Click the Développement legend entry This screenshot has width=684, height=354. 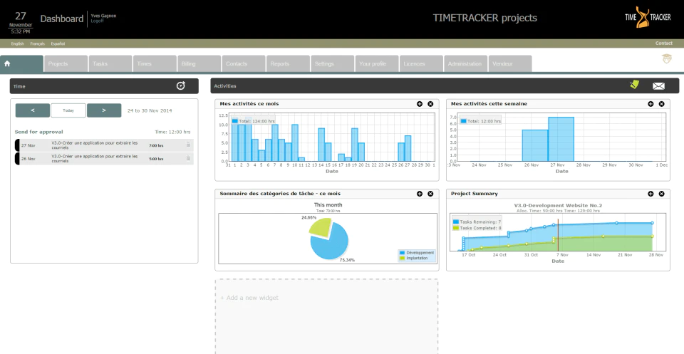417,253
